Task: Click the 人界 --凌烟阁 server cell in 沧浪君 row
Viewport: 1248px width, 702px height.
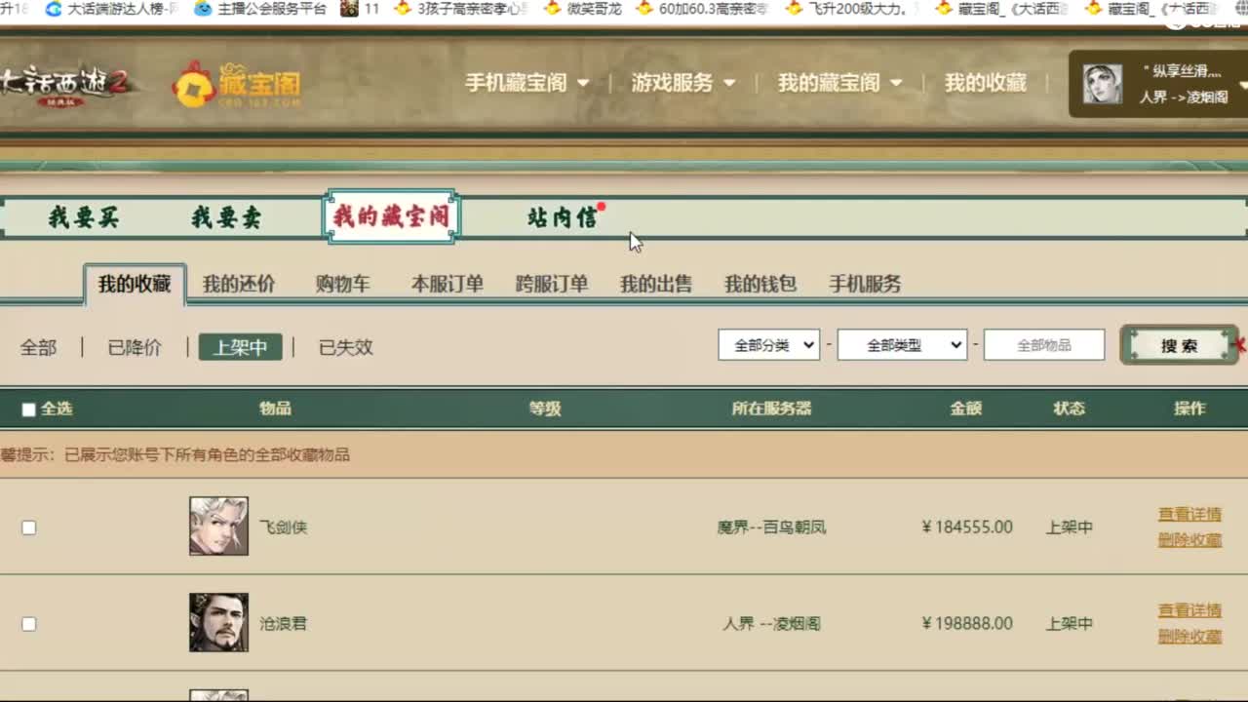Action: [771, 624]
